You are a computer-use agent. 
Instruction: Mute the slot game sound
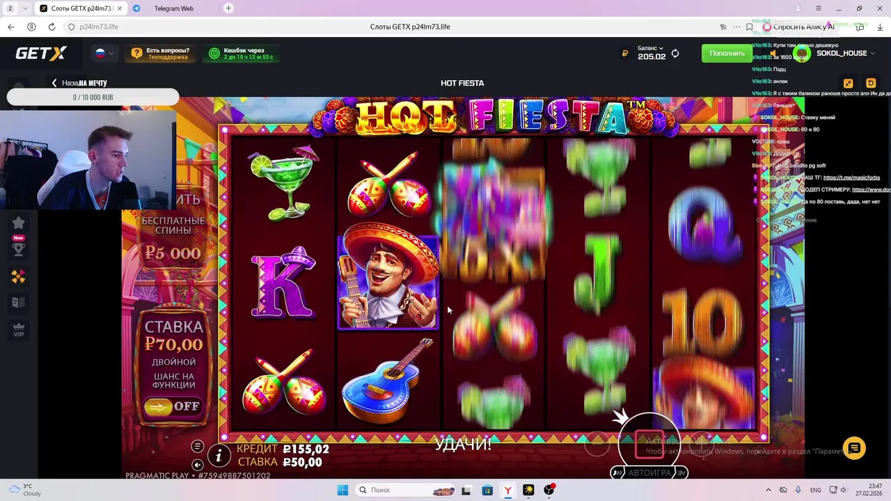pyautogui.click(x=198, y=465)
